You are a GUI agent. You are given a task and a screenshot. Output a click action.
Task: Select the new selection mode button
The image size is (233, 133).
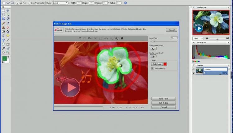pos(17,3)
